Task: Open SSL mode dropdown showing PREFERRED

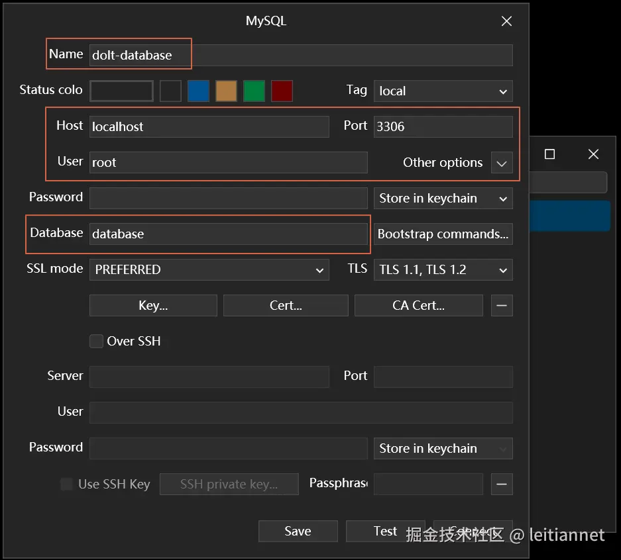Action: point(209,269)
